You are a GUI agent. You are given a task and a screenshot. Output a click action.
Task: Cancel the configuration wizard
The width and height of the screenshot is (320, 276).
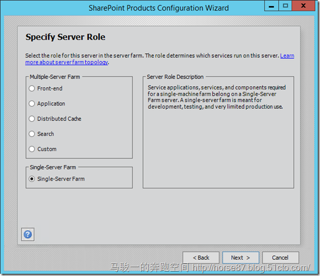click(281, 258)
